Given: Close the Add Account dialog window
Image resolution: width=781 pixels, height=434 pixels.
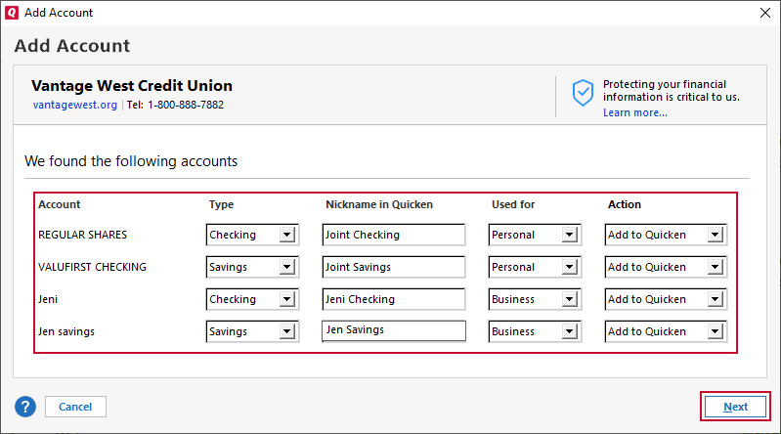Looking at the screenshot, I should coord(763,13).
